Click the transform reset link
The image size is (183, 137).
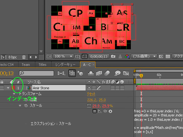coord(91,94)
